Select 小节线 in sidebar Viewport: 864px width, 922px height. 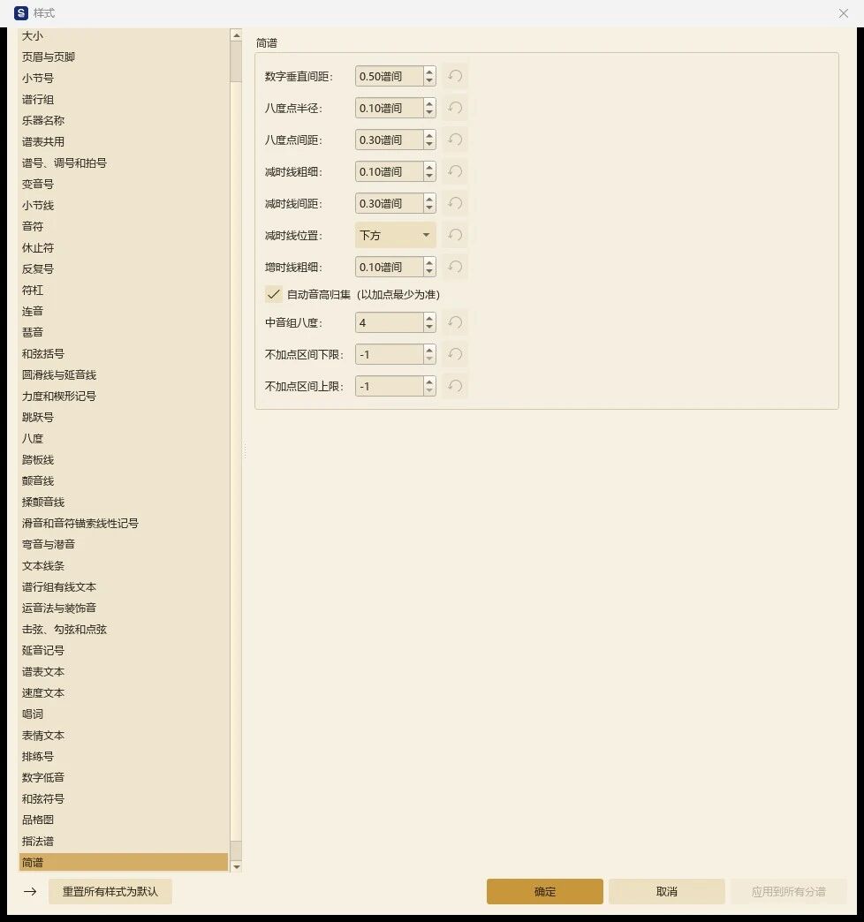pyautogui.click(x=124, y=205)
